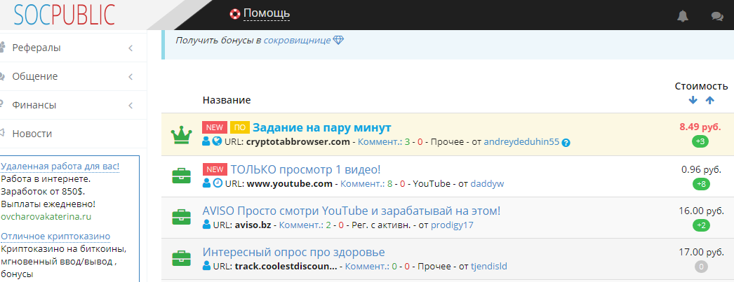Click the Стоимость column header

[701, 86]
